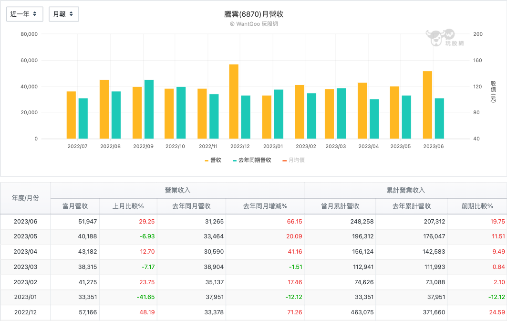Click the 463,075 cumulative revenue cell

340,312
